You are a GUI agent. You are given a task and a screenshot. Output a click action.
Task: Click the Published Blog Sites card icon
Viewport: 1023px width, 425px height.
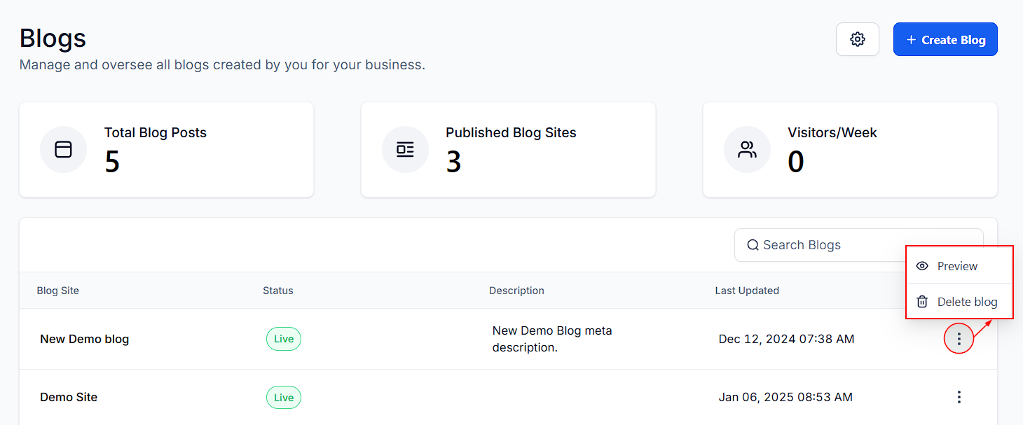click(405, 149)
